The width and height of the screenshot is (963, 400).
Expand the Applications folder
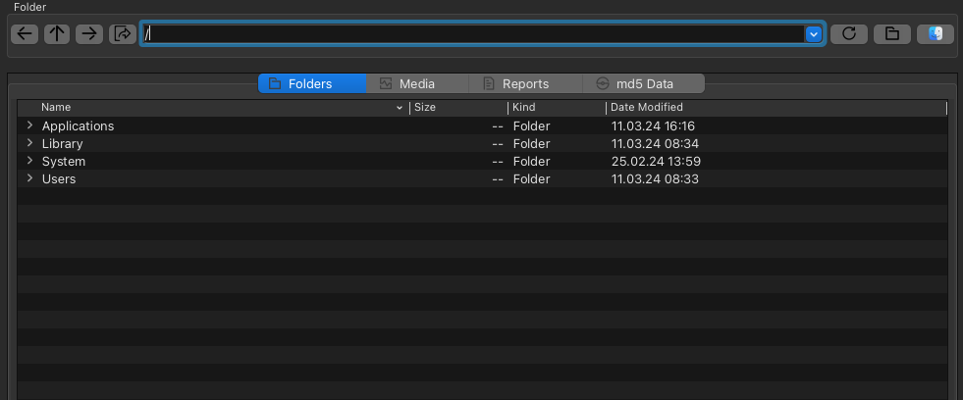(30, 125)
